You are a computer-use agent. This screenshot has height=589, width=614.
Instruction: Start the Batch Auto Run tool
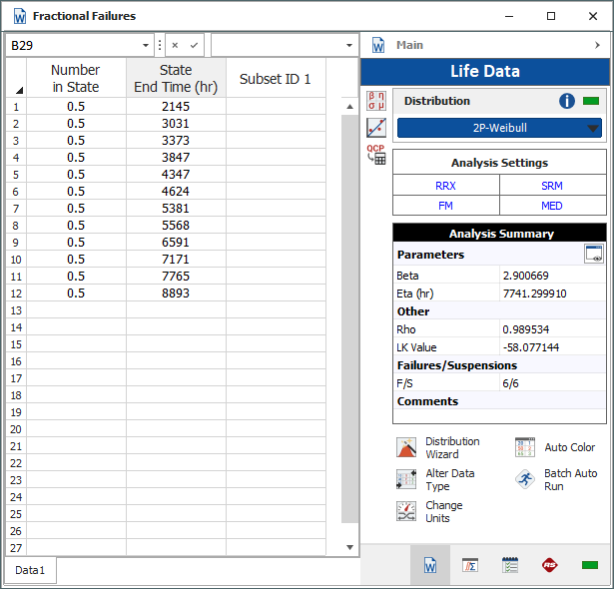(526, 480)
